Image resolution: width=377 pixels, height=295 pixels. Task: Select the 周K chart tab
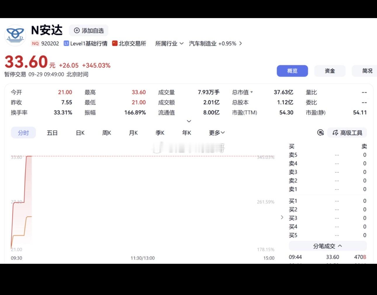click(x=107, y=133)
